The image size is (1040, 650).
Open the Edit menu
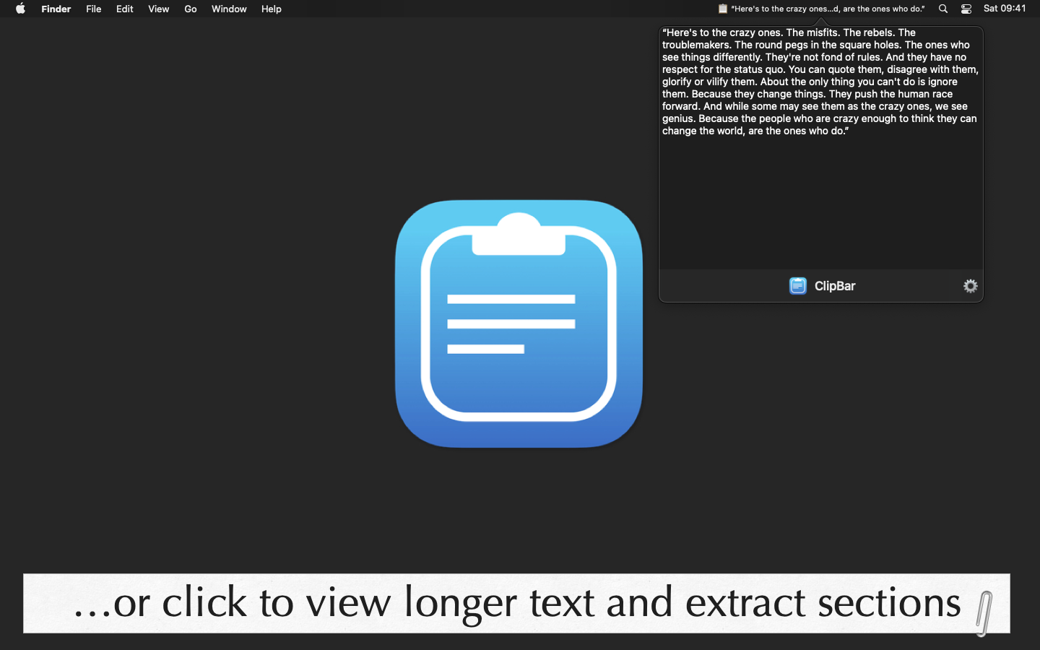124,9
